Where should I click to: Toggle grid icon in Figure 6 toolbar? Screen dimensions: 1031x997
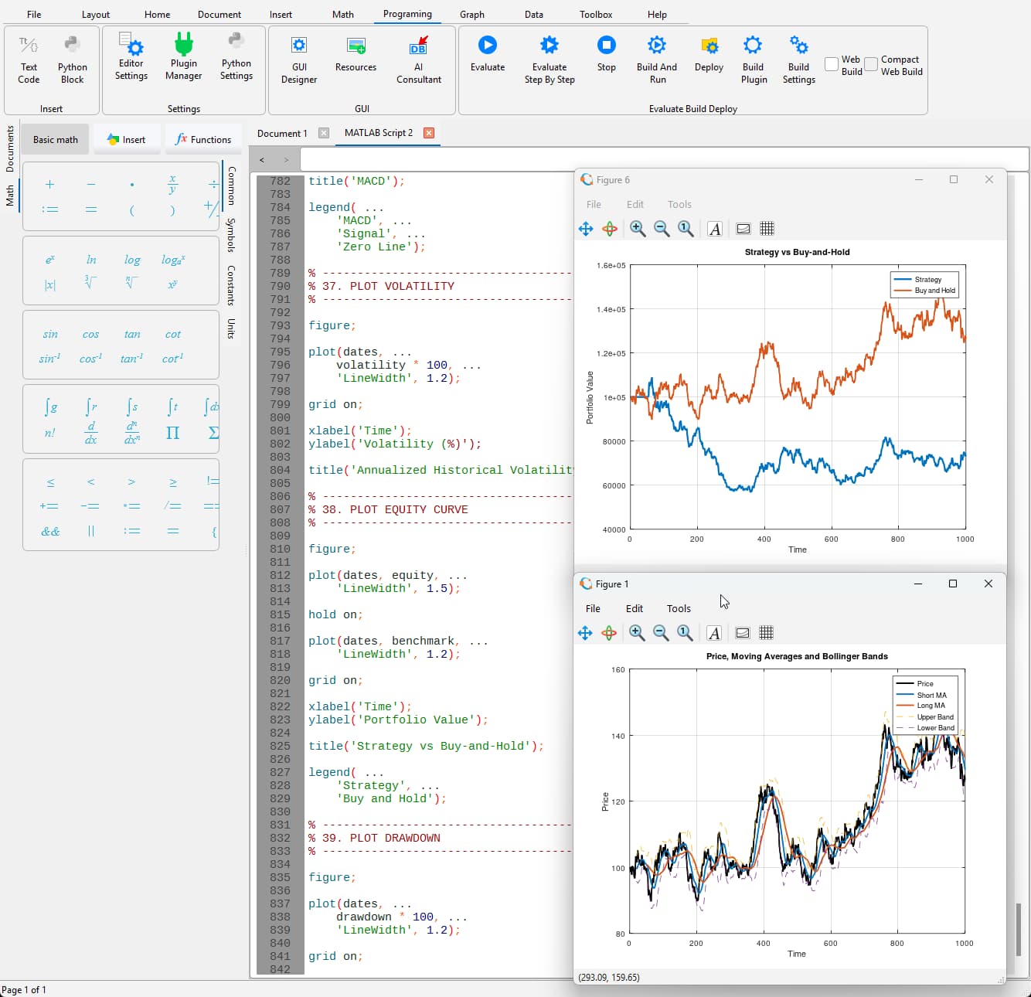[767, 229]
